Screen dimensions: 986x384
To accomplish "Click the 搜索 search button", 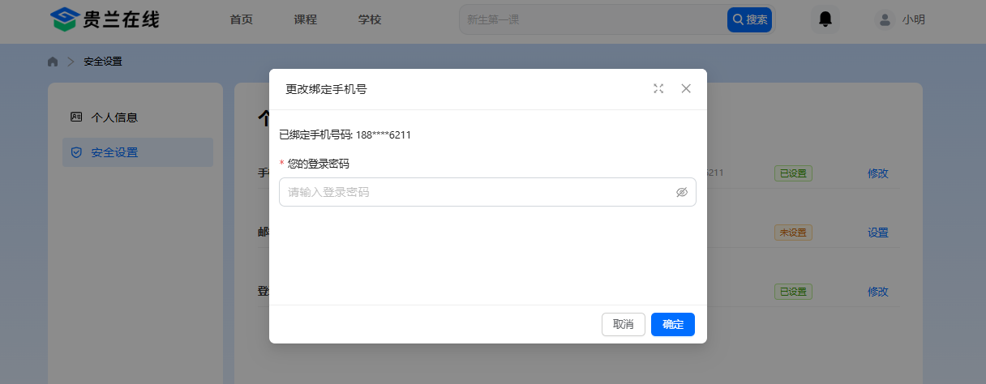I will pos(749,19).
